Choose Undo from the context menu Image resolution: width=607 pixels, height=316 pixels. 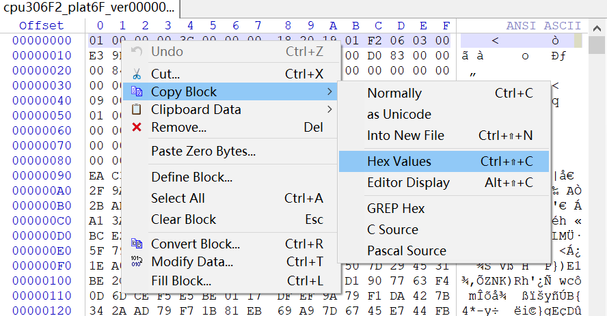[231, 51]
